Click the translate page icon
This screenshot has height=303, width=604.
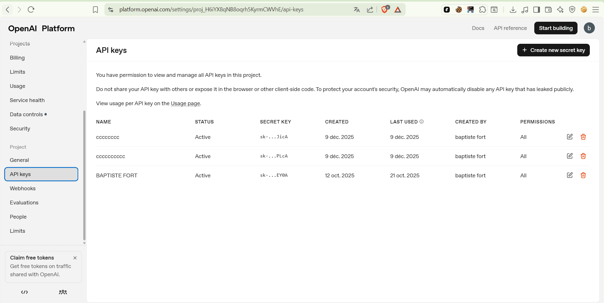[357, 10]
